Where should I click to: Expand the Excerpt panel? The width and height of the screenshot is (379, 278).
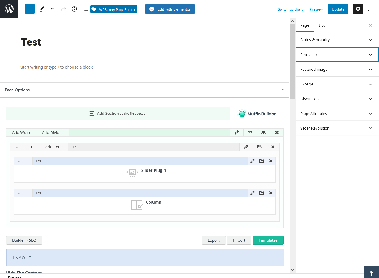pos(337,84)
